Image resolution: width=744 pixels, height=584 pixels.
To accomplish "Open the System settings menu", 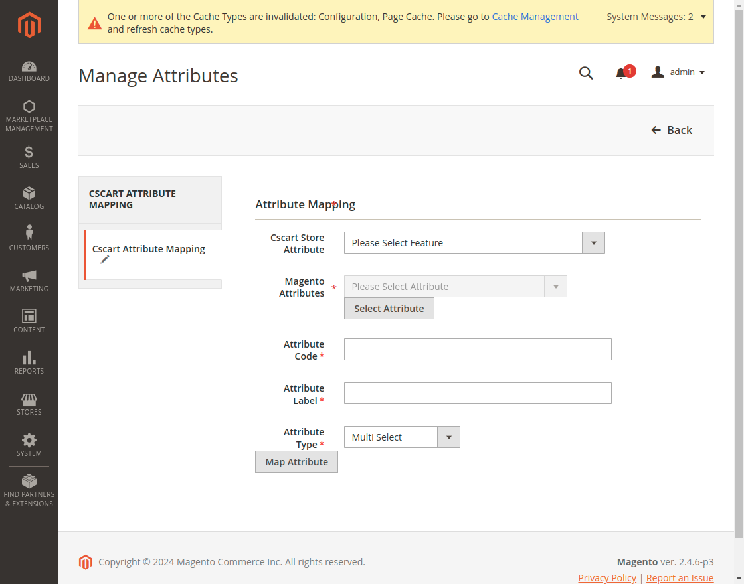I will click(29, 445).
